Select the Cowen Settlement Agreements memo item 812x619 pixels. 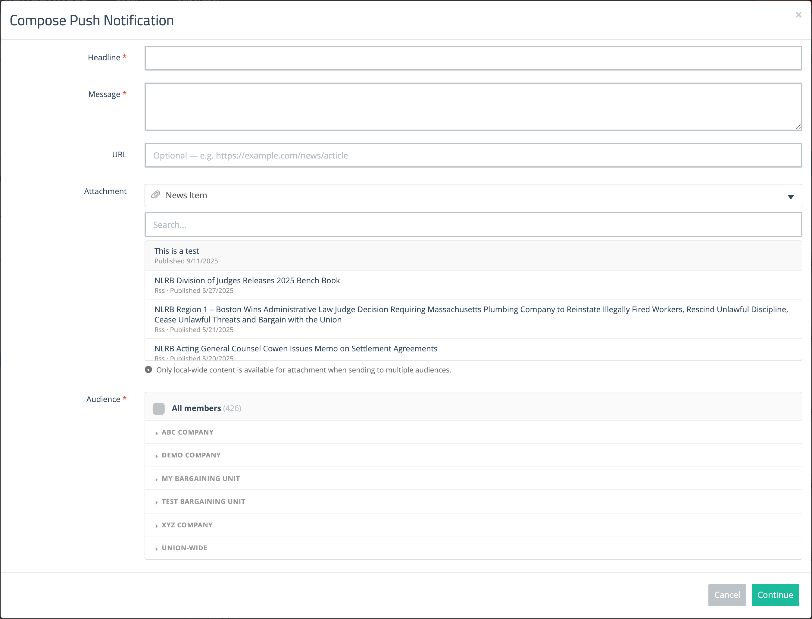(473, 350)
